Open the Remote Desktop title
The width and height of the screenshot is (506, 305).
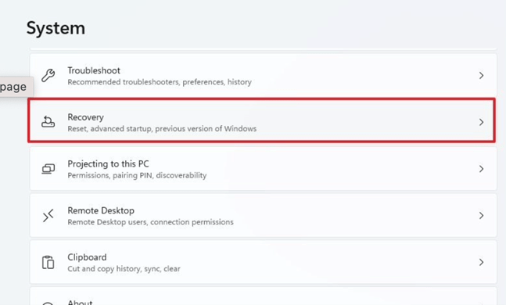pyautogui.click(x=101, y=210)
